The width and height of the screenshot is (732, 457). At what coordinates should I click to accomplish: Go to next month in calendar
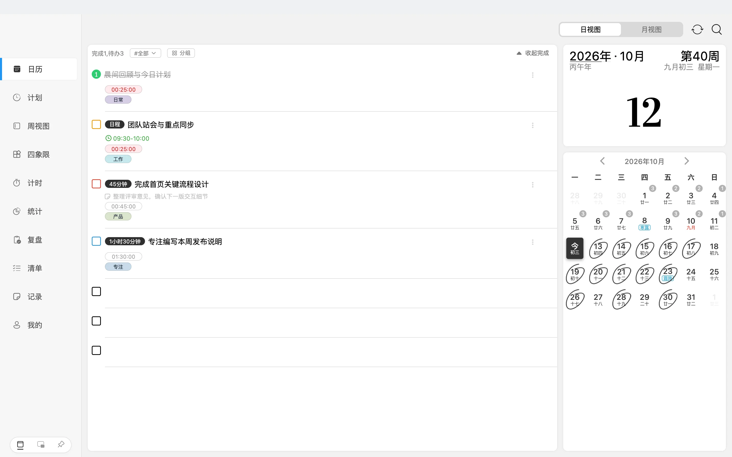click(x=686, y=161)
